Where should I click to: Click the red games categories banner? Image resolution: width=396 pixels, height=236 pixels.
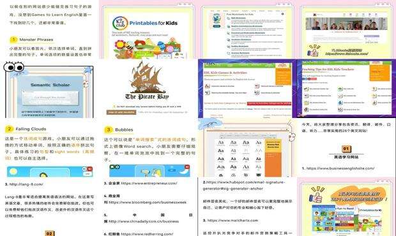click(269, 103)
